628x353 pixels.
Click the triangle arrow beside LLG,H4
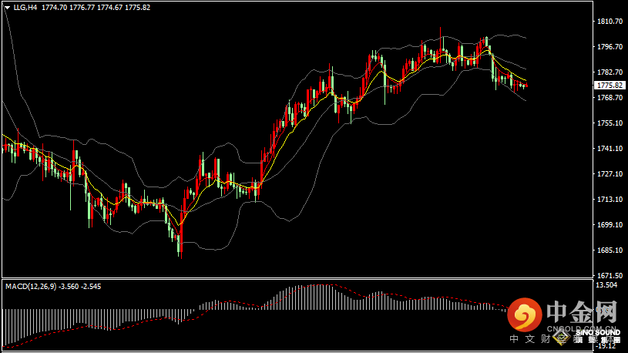(7, 8)
